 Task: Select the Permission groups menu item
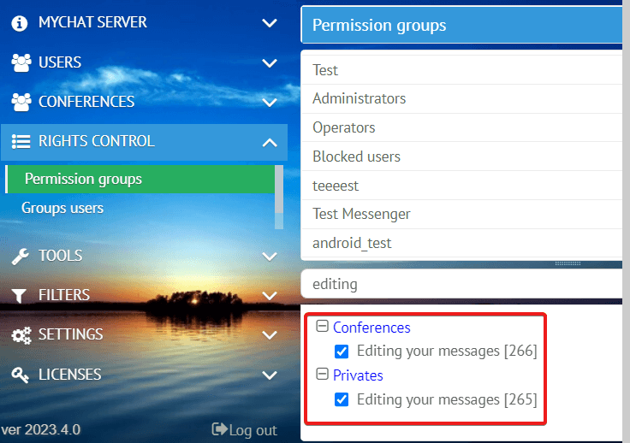[x=140, y=179]
